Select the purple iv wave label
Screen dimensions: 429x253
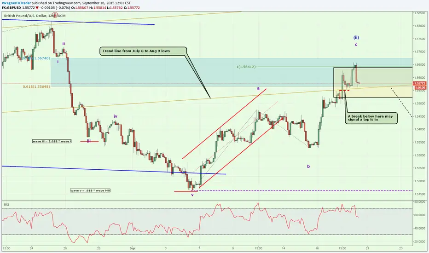click(116, 116)
